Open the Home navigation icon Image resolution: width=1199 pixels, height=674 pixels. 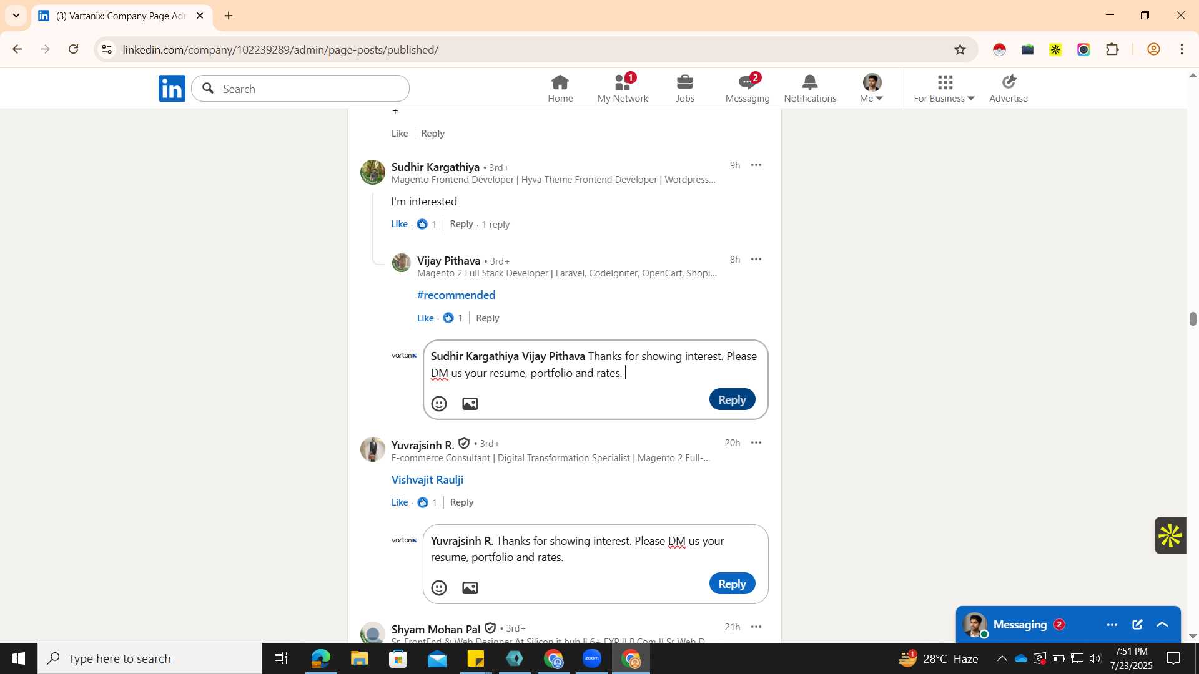coord(560,89)
